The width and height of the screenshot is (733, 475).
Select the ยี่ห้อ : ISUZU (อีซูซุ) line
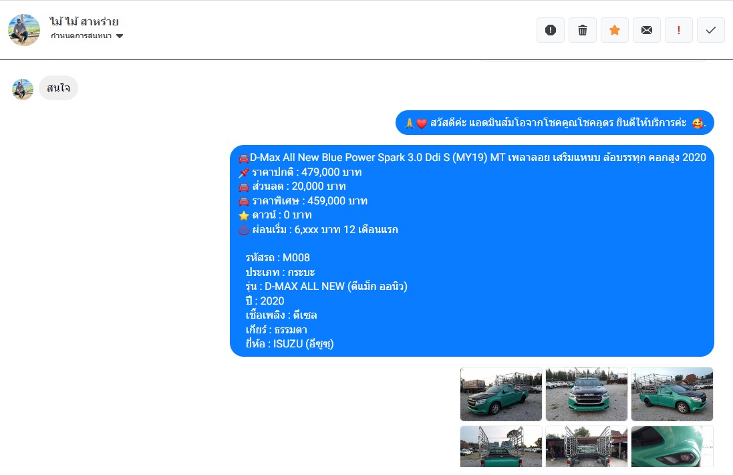pos(290,343)
